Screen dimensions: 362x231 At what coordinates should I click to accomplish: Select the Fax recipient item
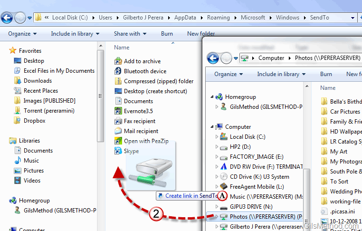135,121
